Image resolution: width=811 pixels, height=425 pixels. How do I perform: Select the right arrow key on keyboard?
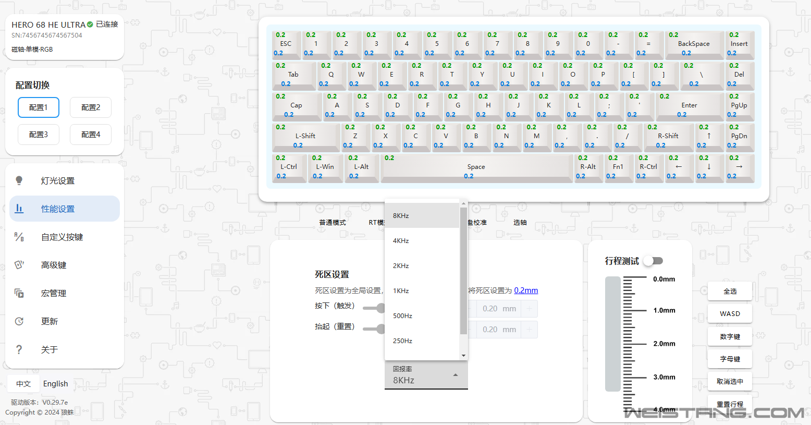(x=740, y=167)
